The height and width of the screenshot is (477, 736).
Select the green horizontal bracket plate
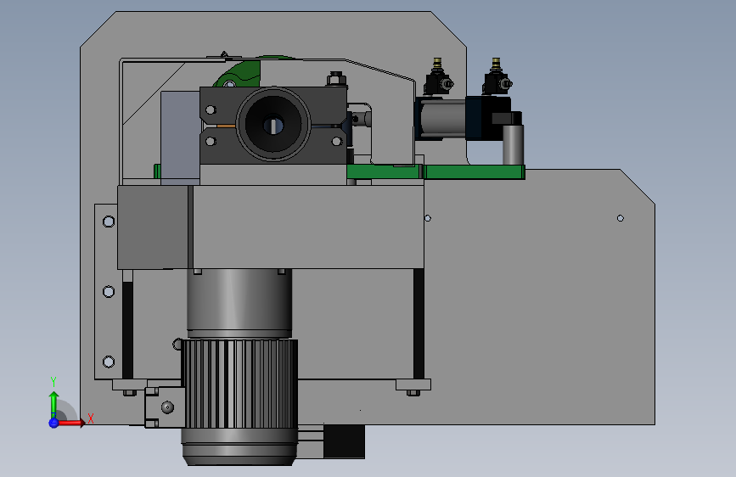435,171
